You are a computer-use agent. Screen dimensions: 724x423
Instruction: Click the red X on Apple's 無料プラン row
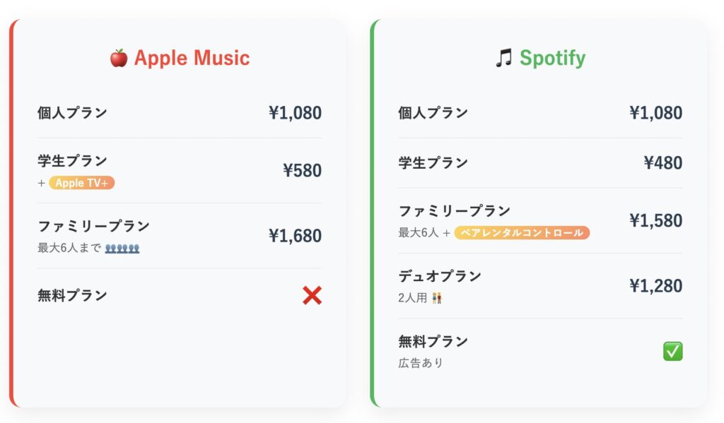click(312, 295)
